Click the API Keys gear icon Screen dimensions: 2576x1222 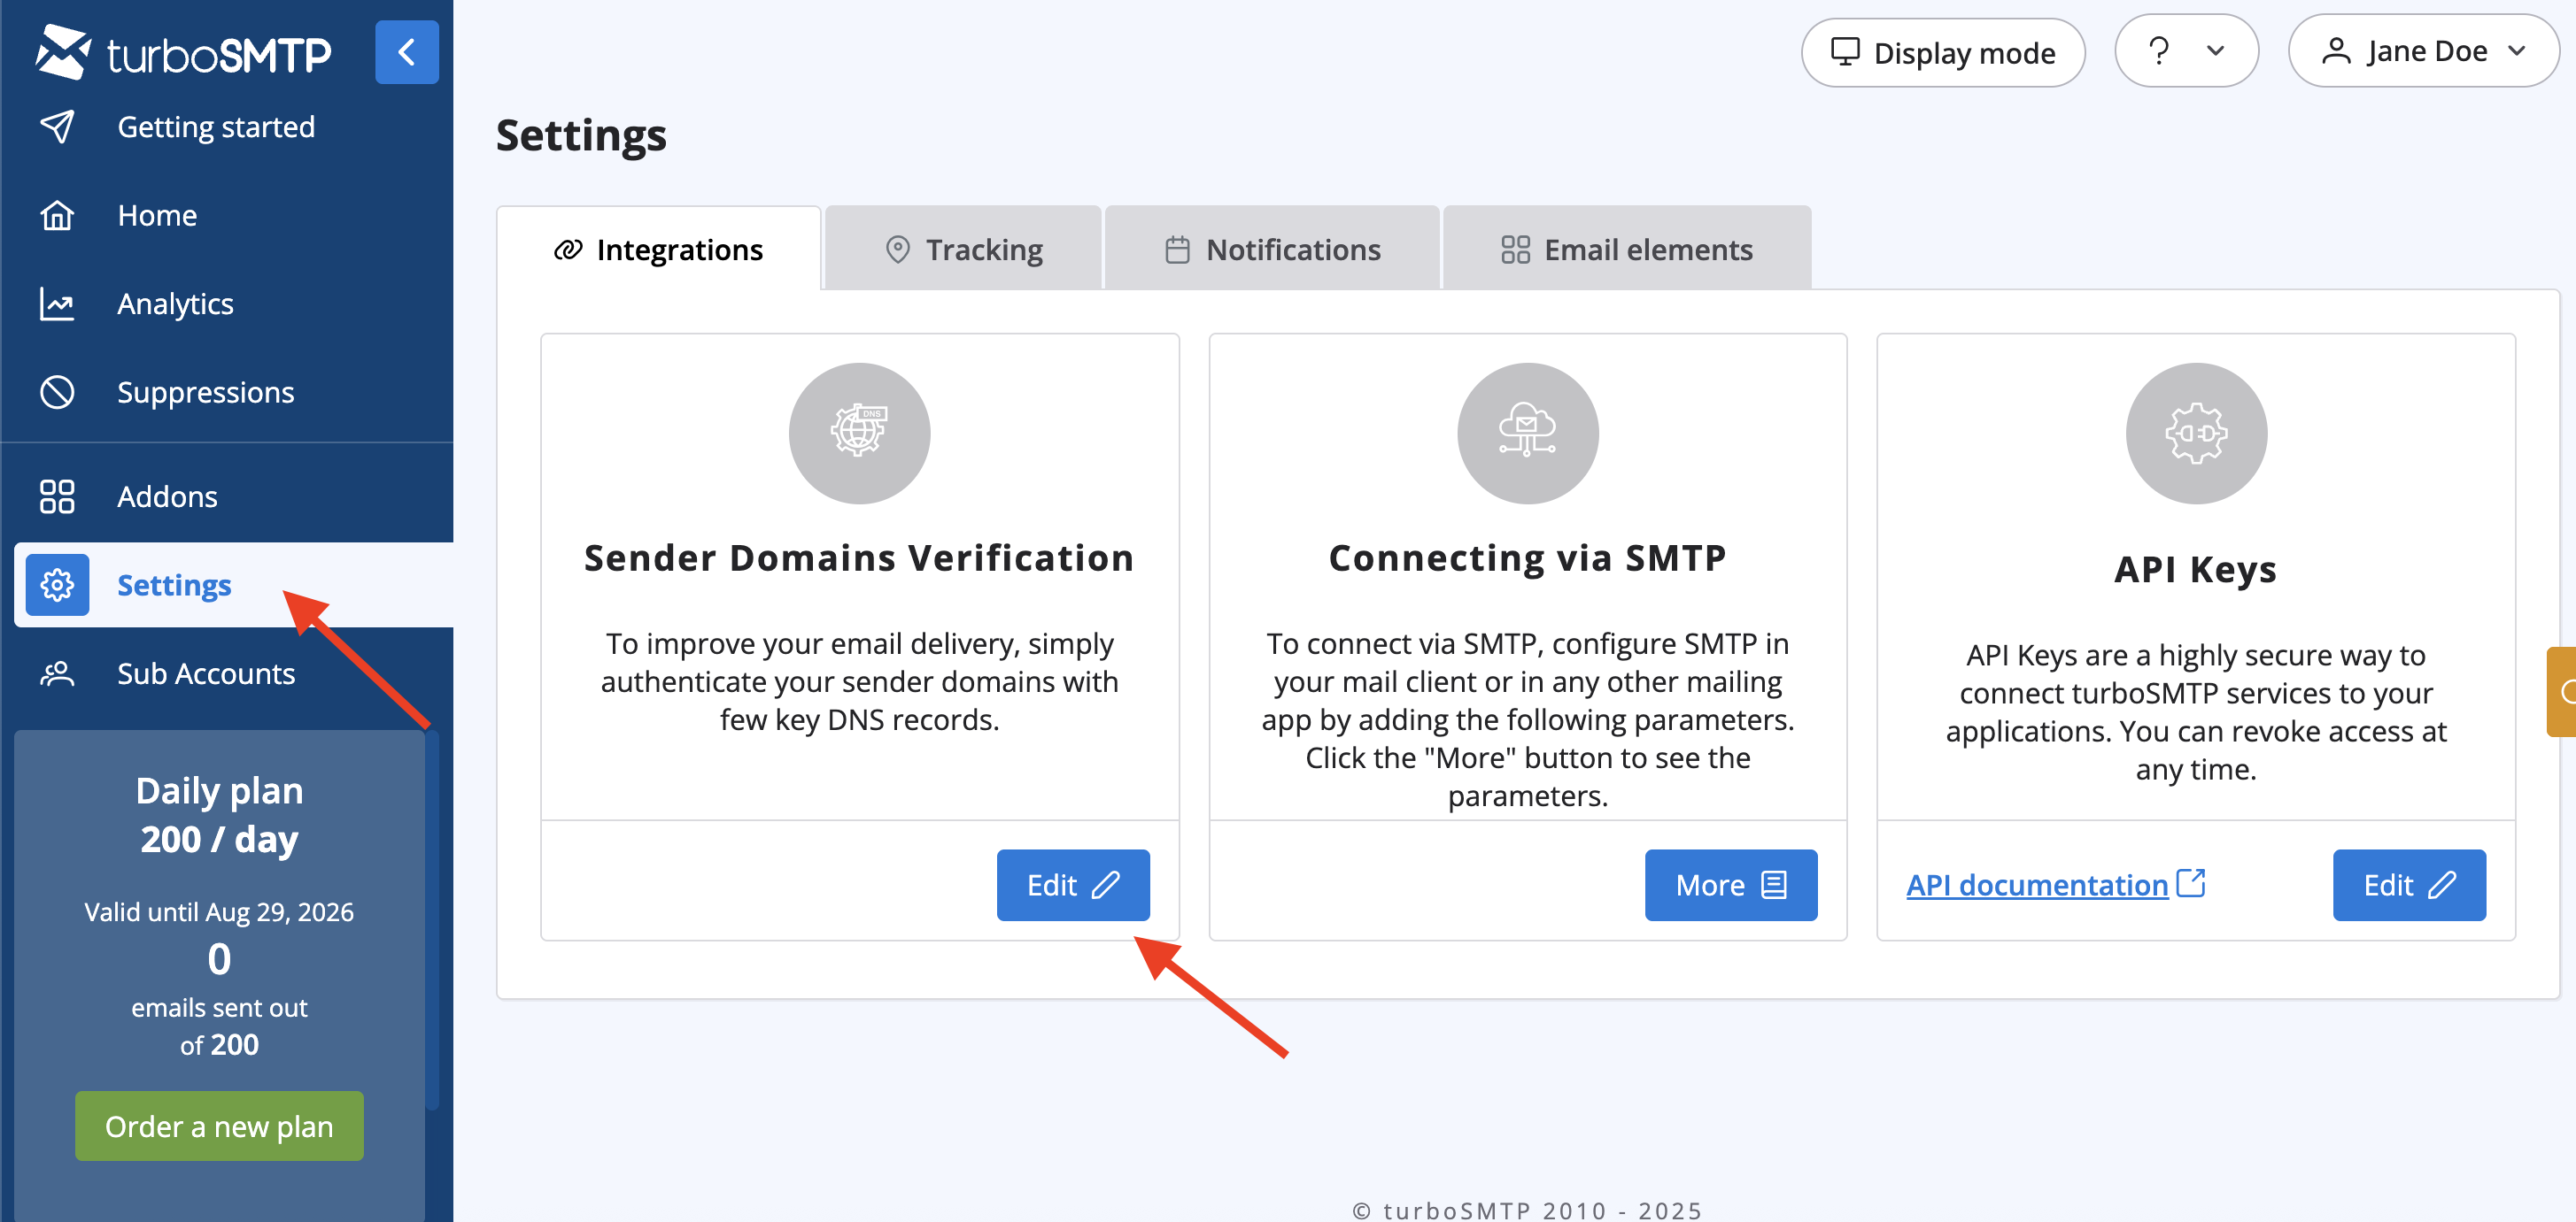(2195, 433)
